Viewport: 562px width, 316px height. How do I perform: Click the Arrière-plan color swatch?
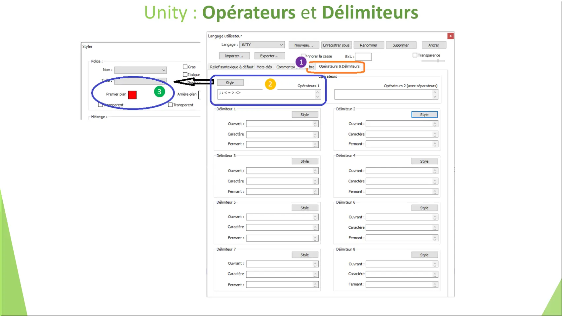tap(199, 95)
